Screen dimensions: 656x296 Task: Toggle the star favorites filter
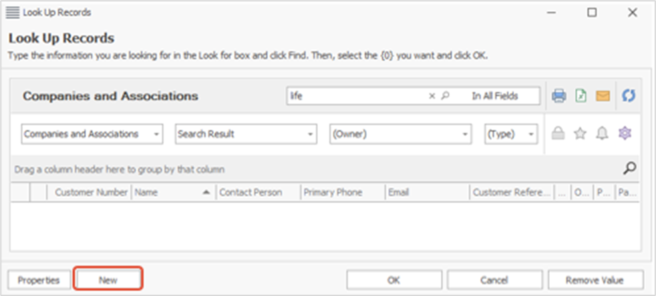pos(580,134)
